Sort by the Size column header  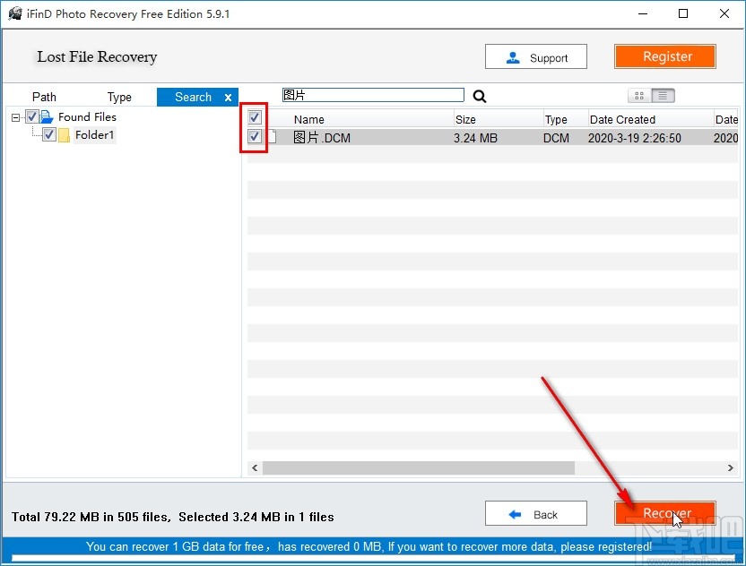click(x=465, y=119)
